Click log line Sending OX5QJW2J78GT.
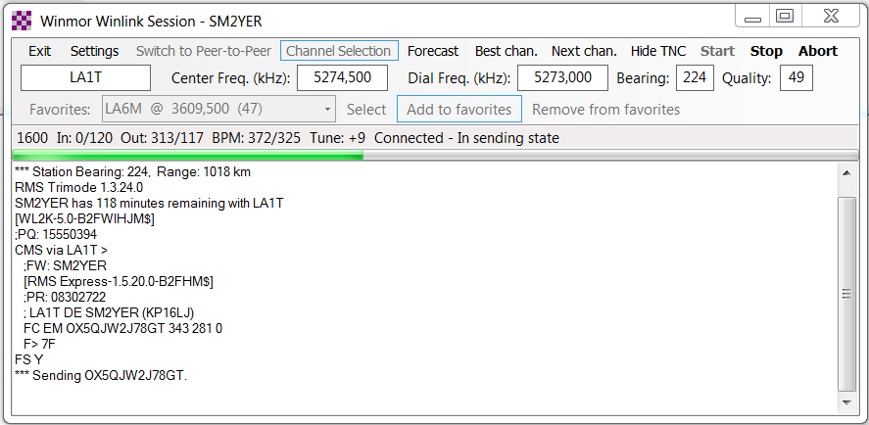 [x=101, y=376]
